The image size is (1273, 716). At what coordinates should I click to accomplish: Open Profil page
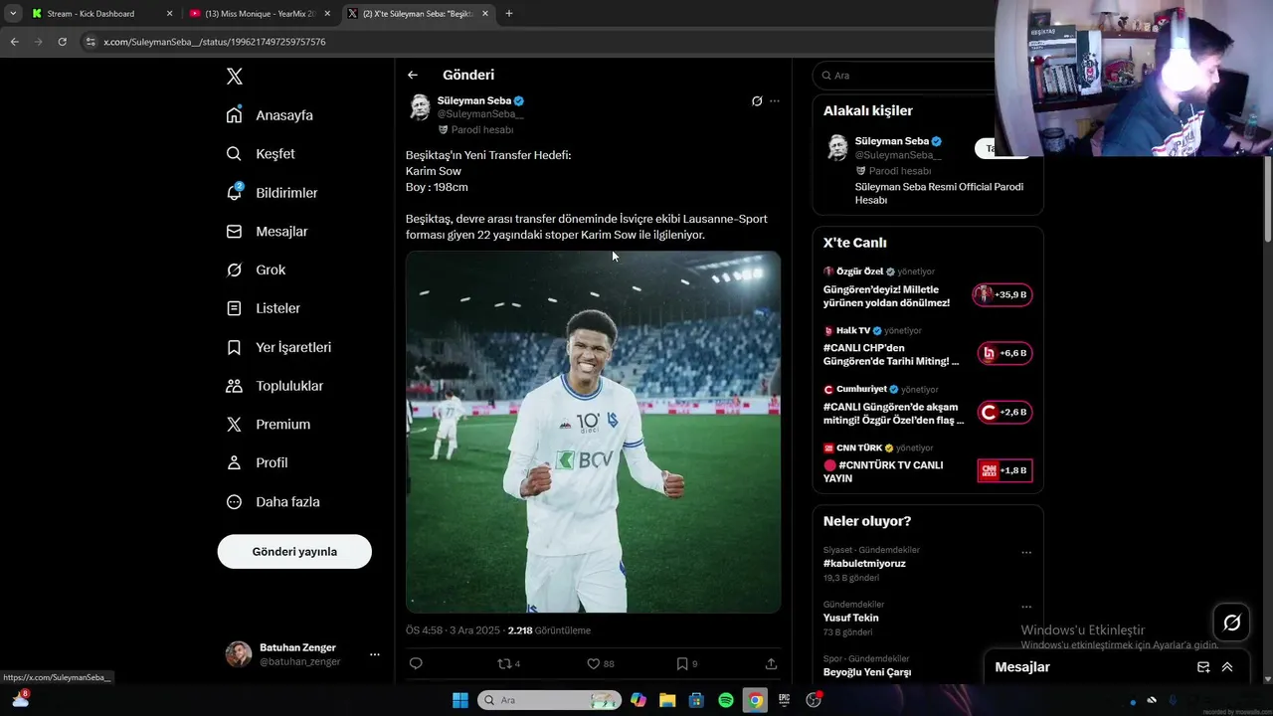pos(257,463)
